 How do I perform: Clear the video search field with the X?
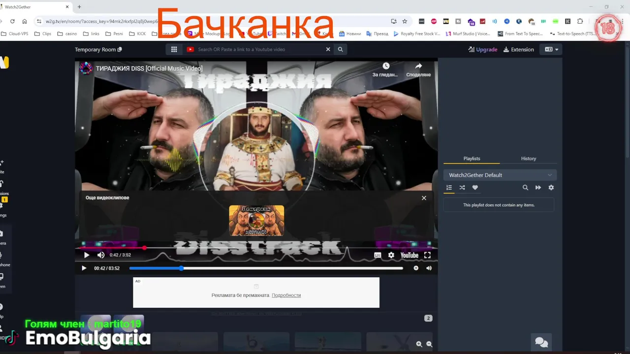pos(328,49)
